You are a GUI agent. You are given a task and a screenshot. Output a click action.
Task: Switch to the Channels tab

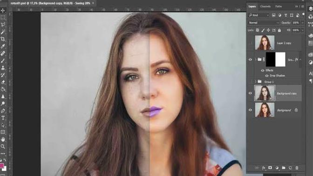point(265,7)
